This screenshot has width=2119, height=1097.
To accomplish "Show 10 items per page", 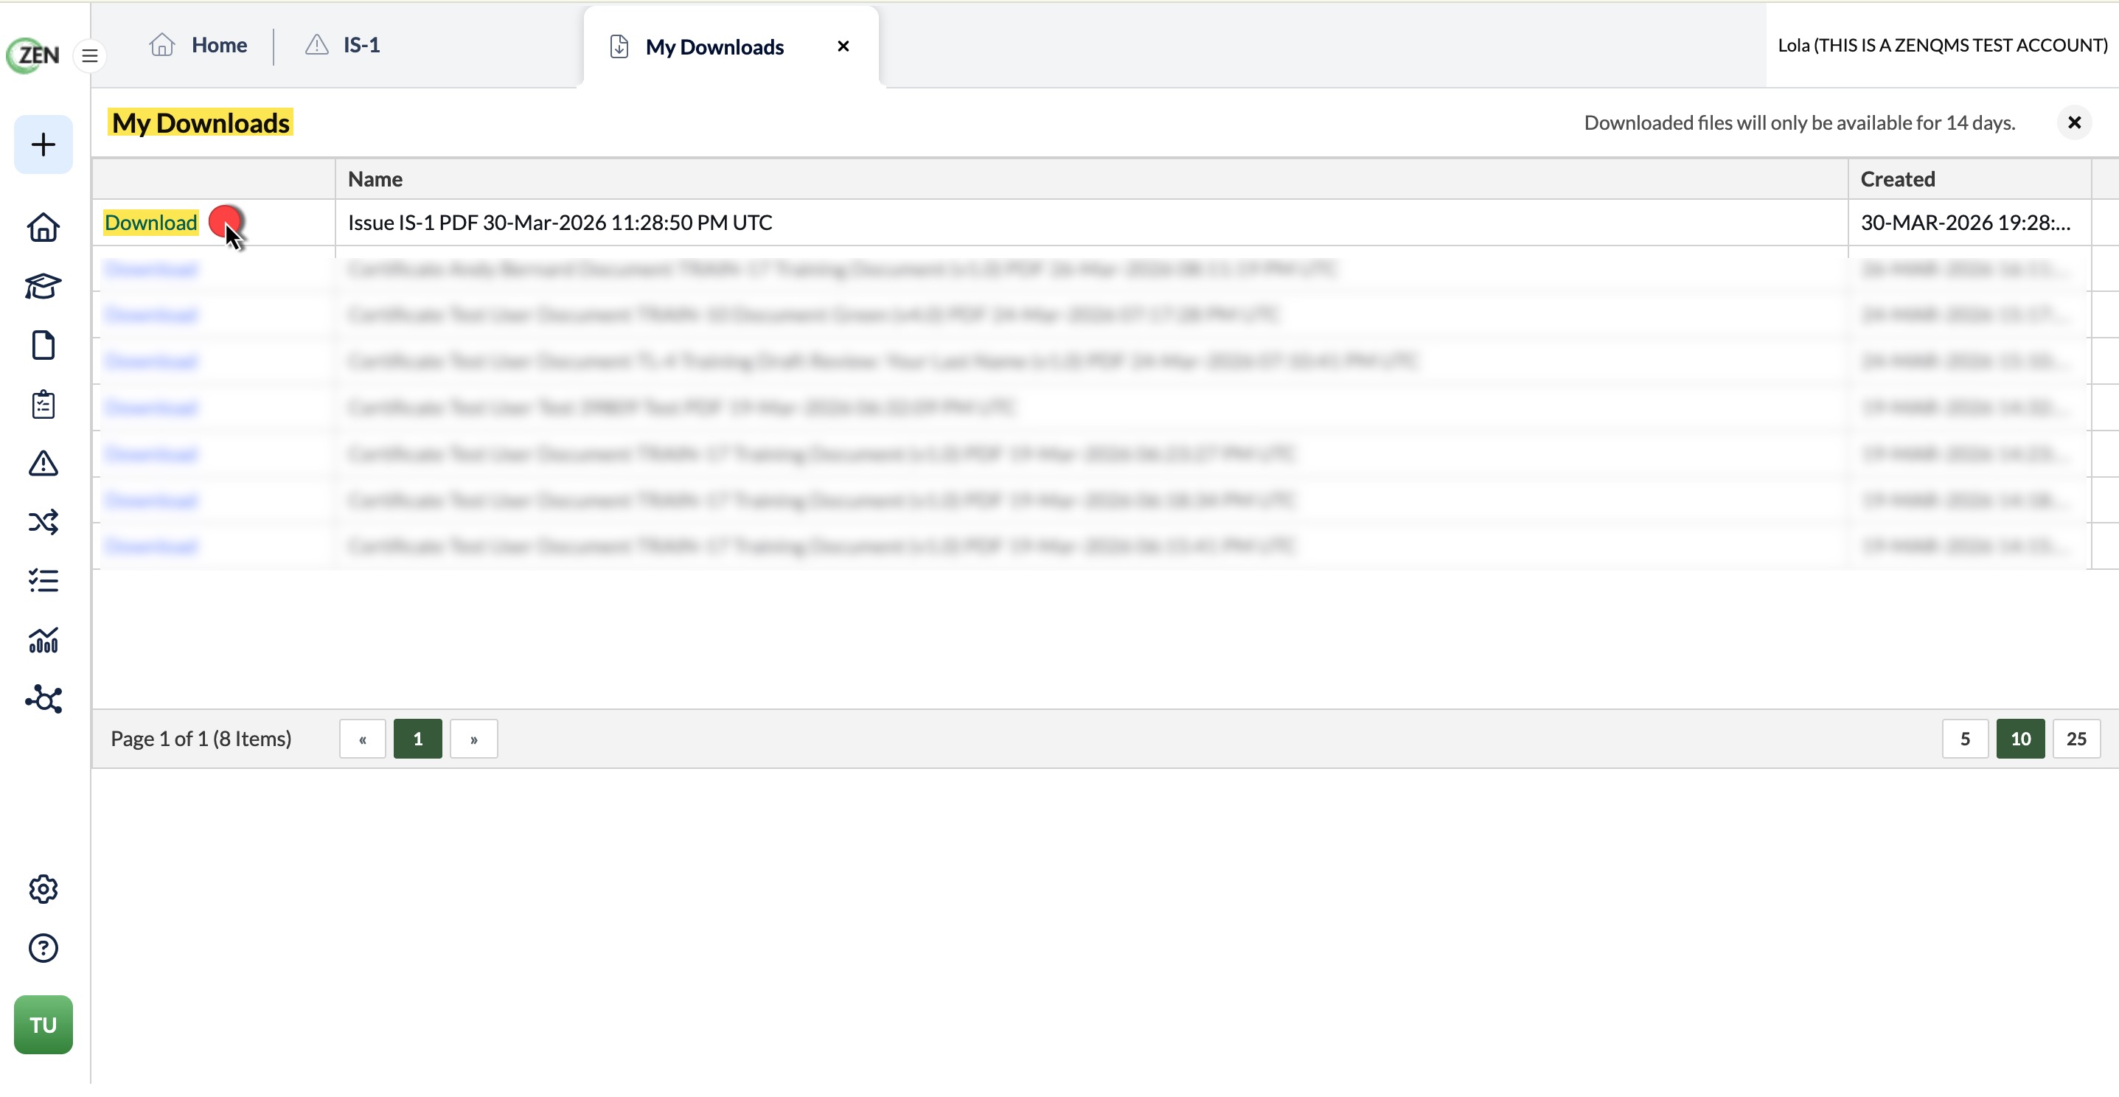I will tap(2020, 739).
